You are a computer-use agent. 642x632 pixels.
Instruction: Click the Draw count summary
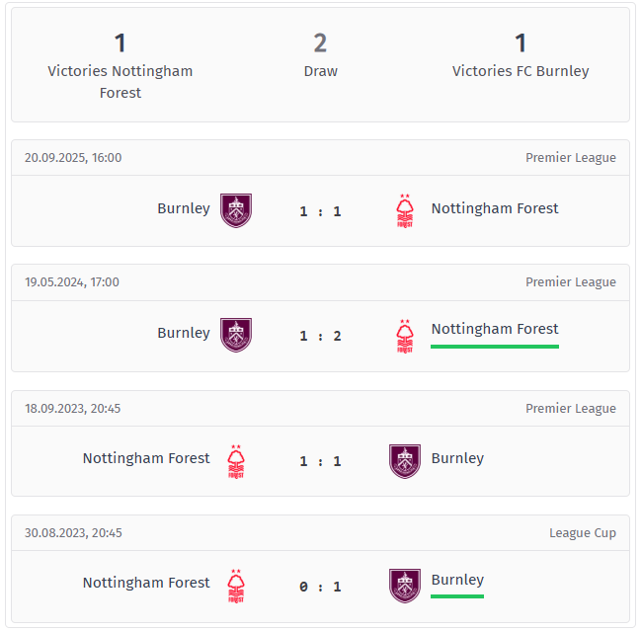(320, 55)
